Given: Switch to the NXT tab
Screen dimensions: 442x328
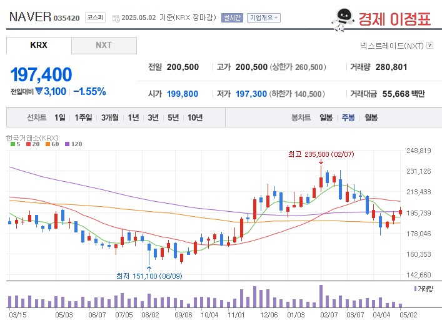Looking at the screenshot, I should [x=104, y=45].
